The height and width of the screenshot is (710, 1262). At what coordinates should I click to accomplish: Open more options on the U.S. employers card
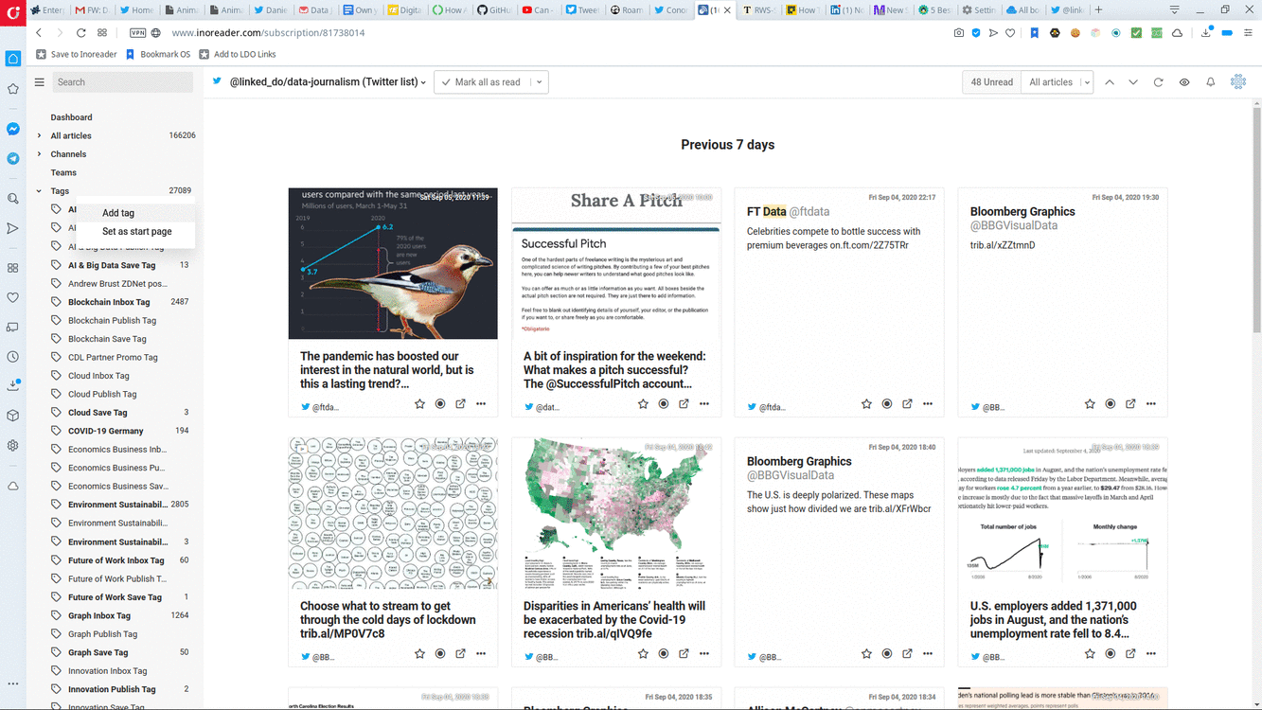[x=1151, y=654]
